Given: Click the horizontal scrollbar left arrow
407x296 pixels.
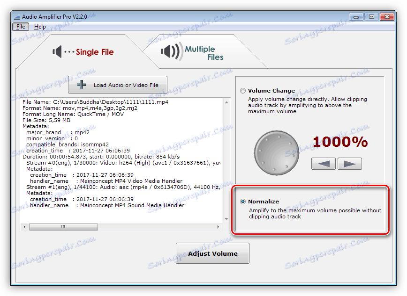Looking at the screenshot, I should click(24, 227).
